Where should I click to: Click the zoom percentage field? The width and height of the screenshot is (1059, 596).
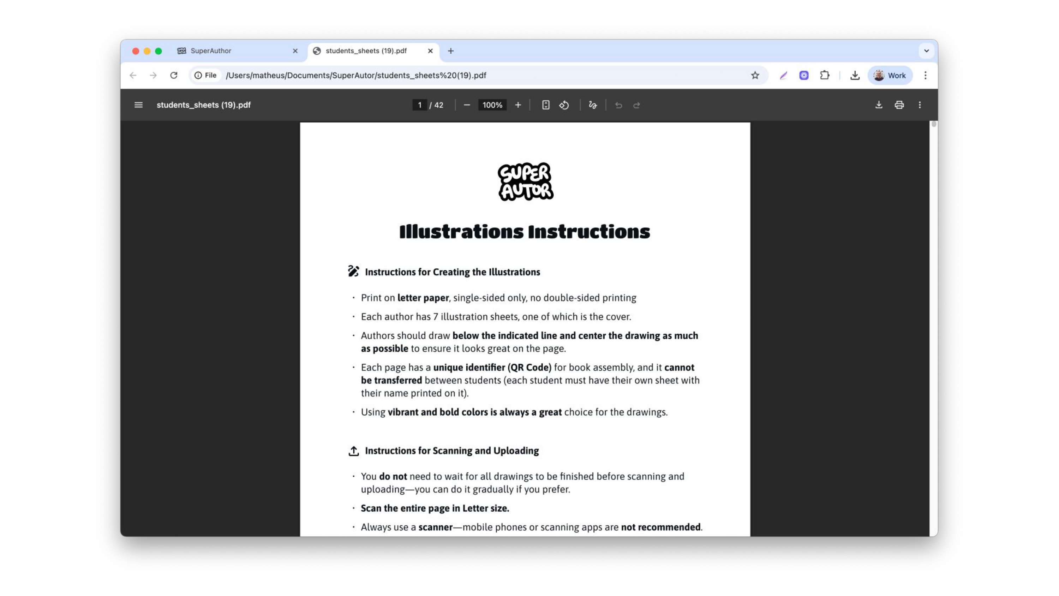492,105
